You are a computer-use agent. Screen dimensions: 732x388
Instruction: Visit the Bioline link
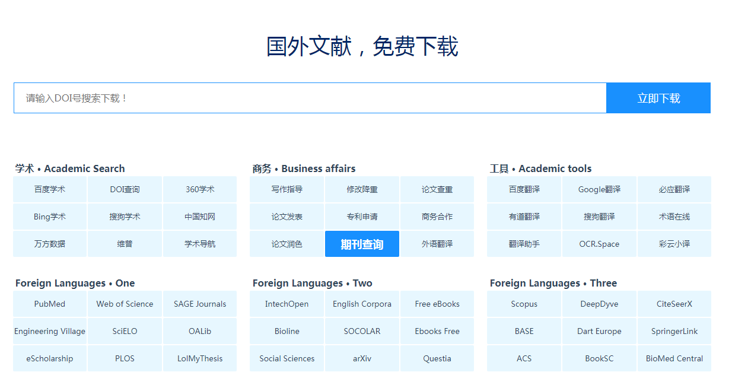[x=287, y=331]
